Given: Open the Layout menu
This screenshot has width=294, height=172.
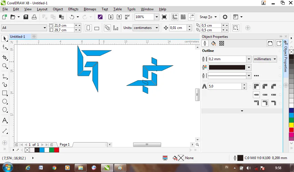Looking at the screenshot, I should coord(42,9).
